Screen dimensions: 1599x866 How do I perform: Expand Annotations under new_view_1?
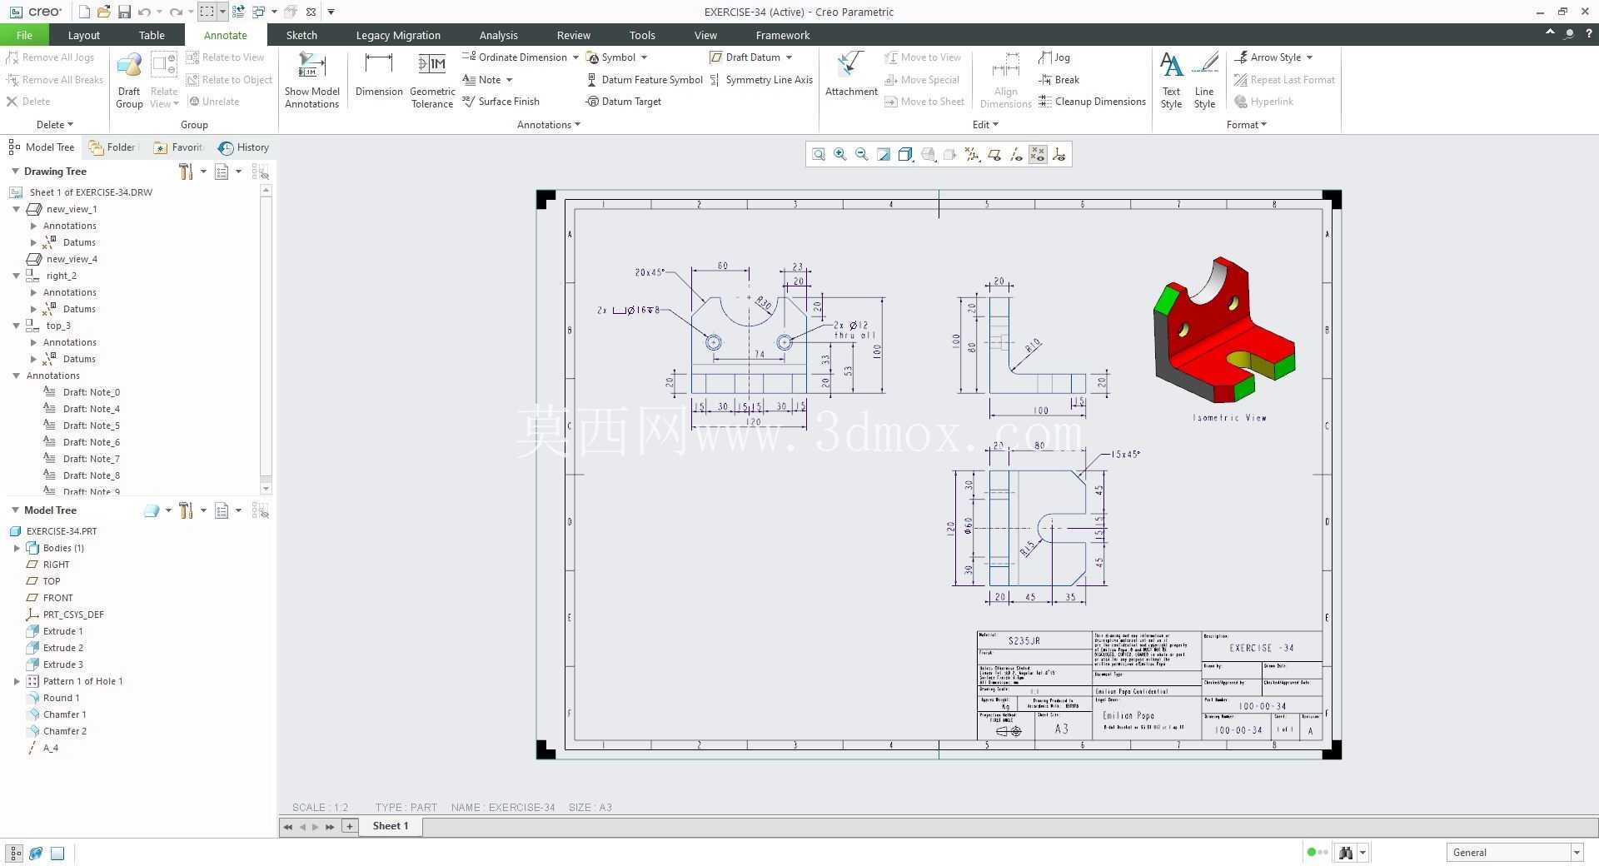pos(33,226)
